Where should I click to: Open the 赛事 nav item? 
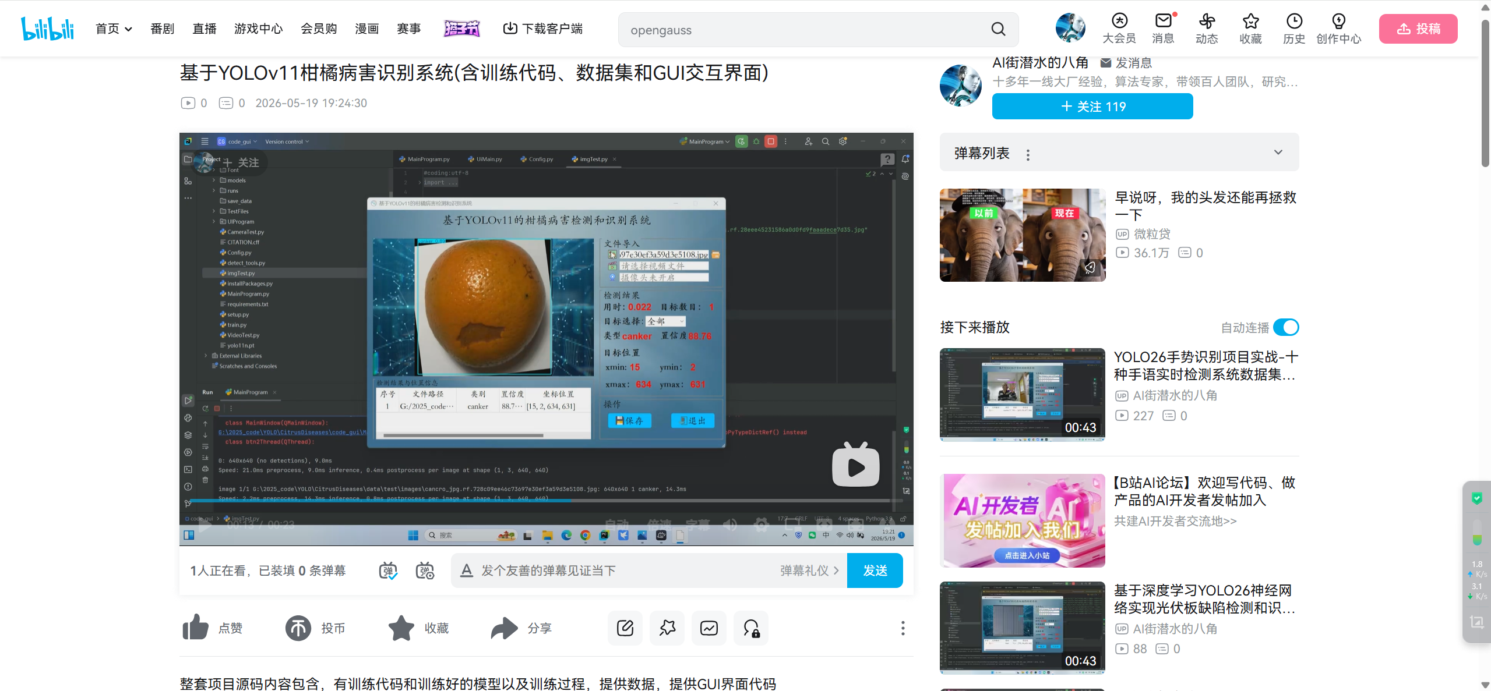pos(408,29)
